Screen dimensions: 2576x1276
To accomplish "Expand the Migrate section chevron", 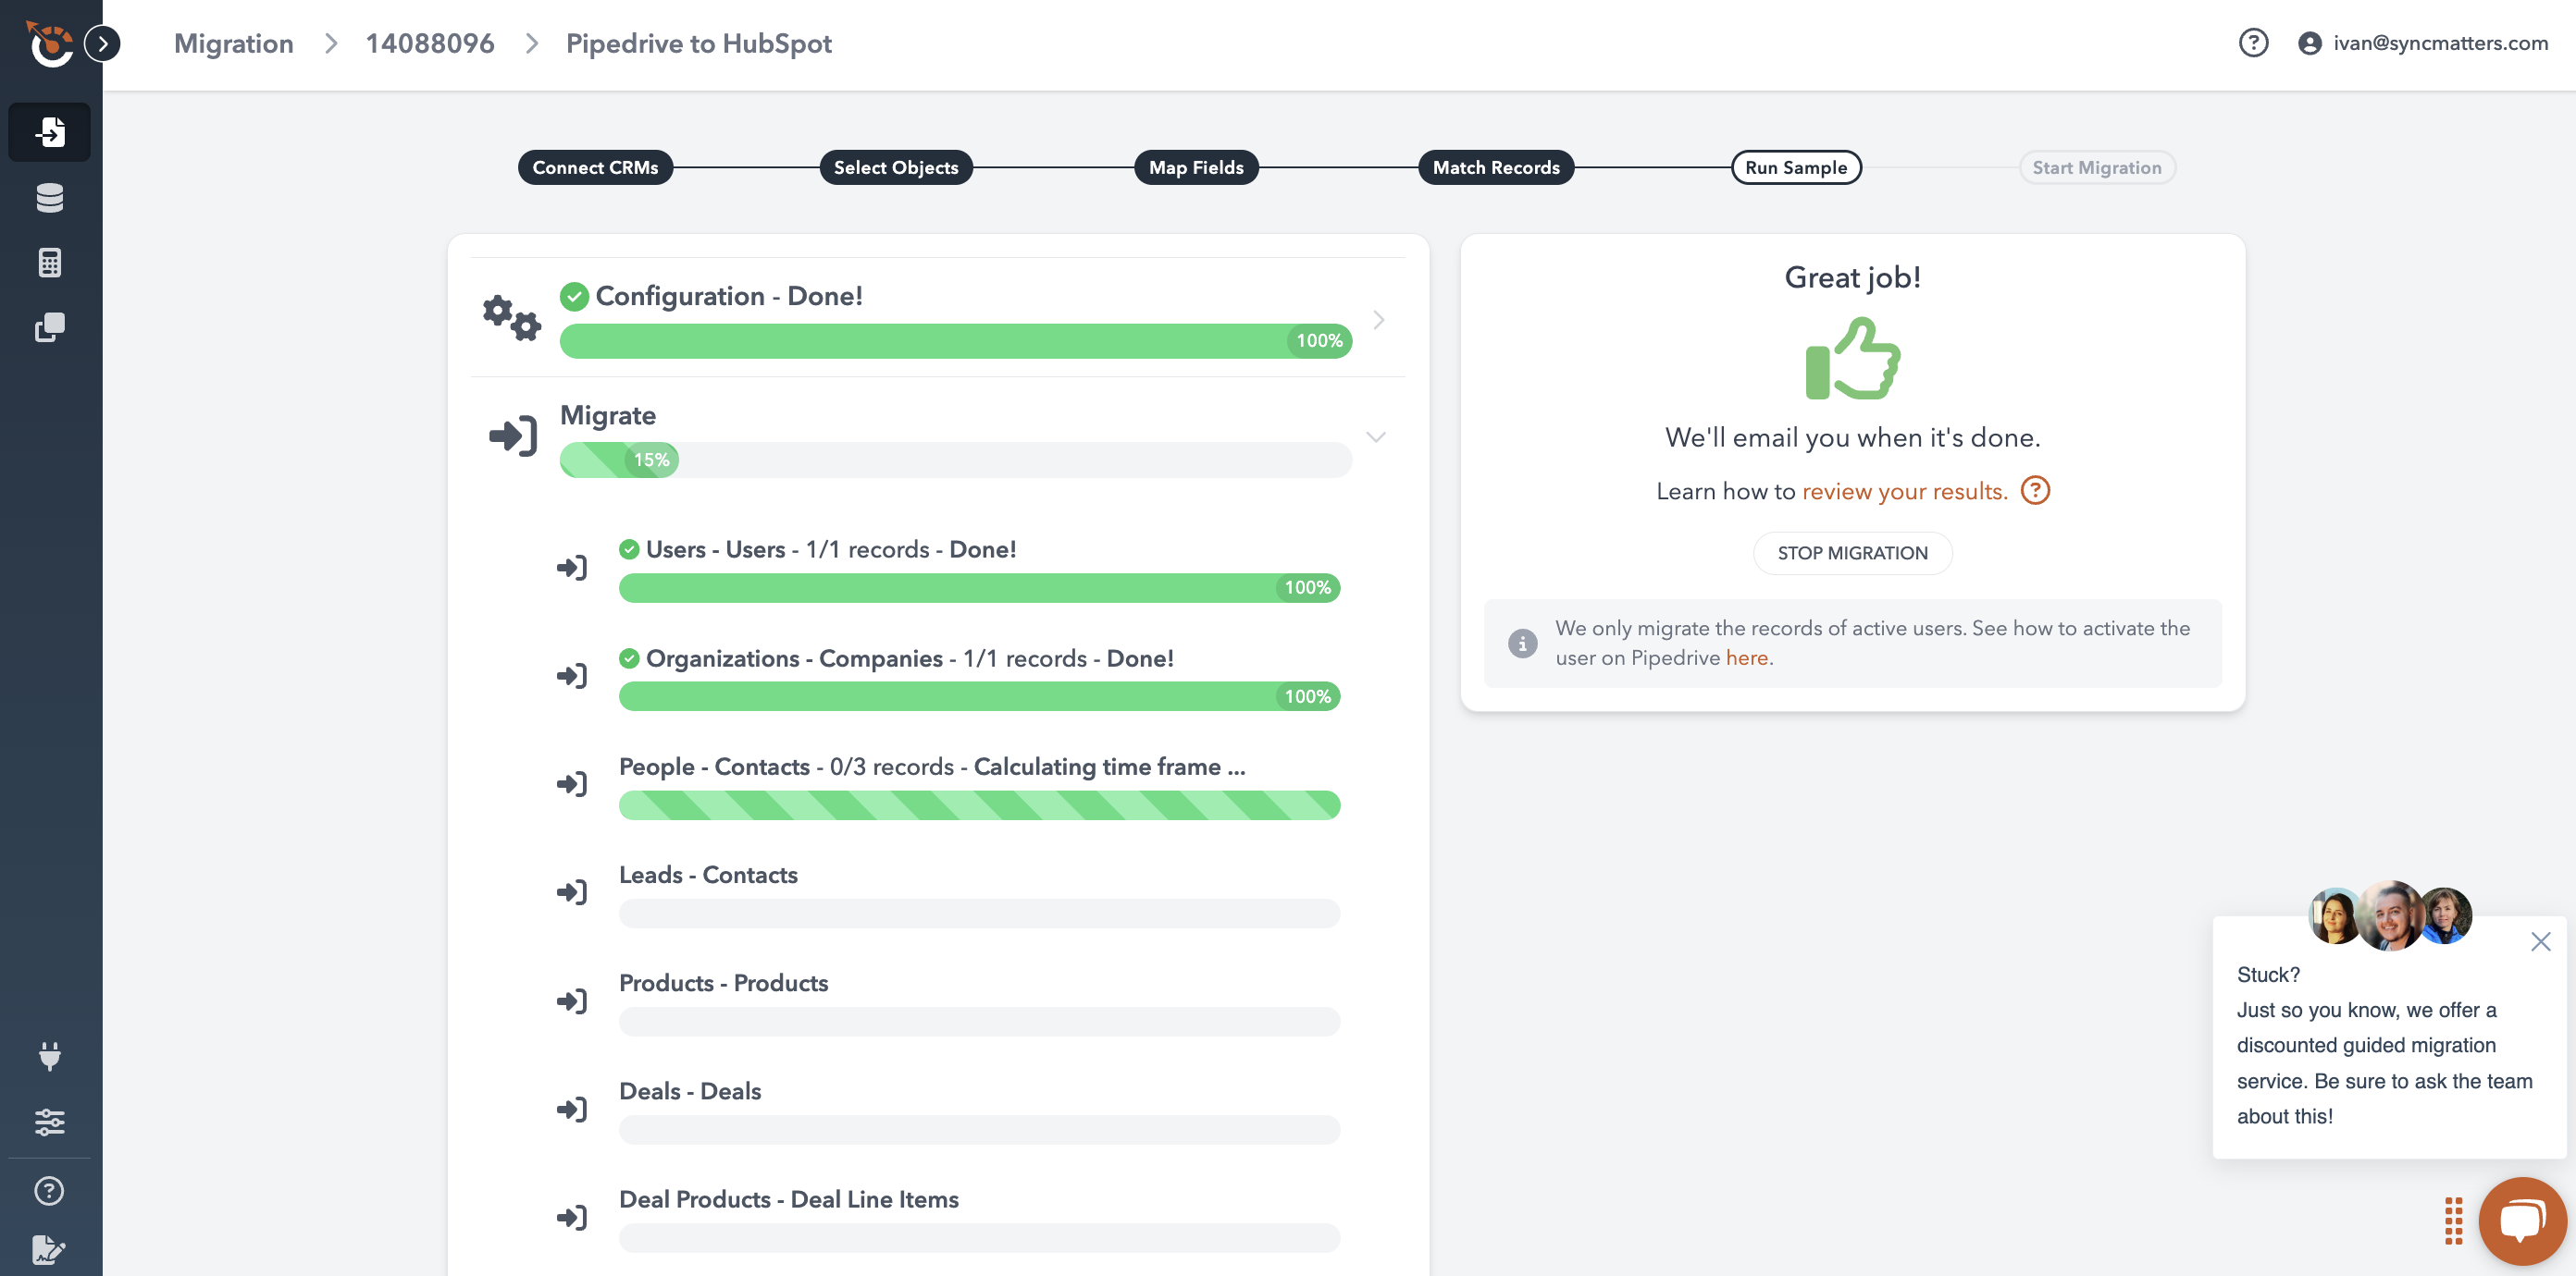I will pos(1375,436).
